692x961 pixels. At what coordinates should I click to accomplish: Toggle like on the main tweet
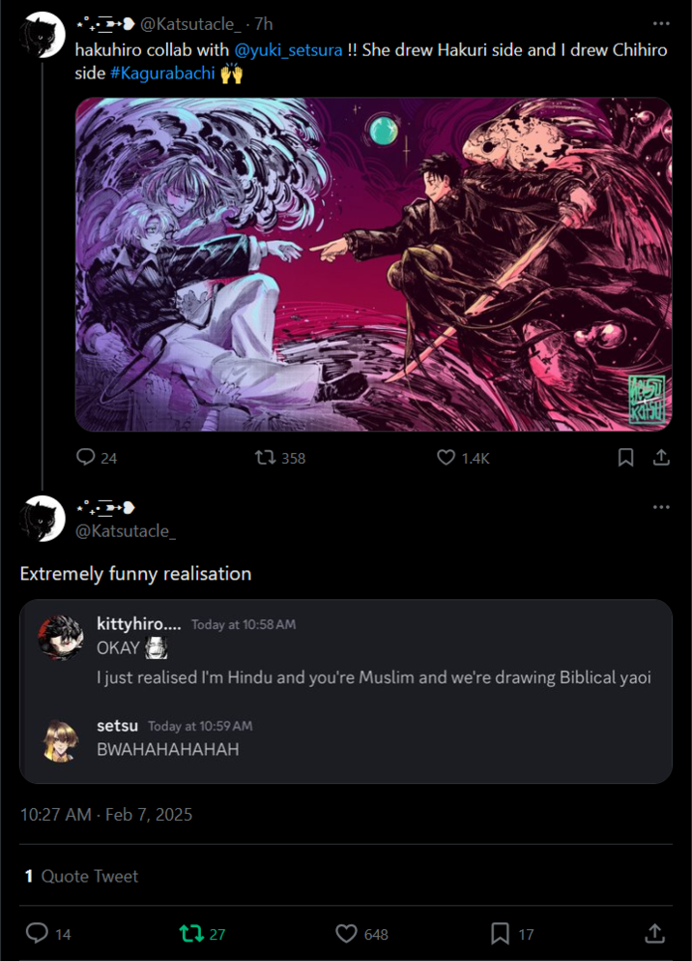(346, 933)
